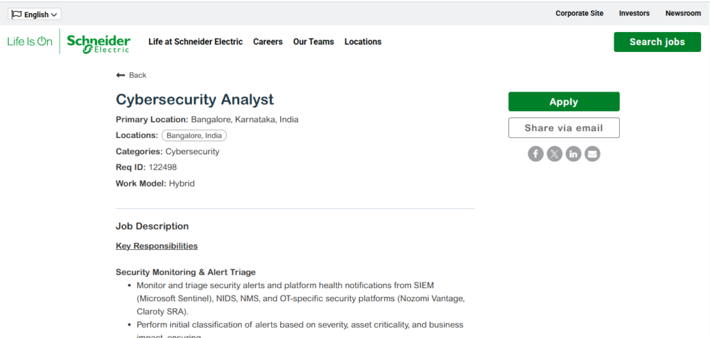Open the Newsroom link
The width and height of the screenshot is (710, 338).
pyautogui.click(x=683, y=14)
